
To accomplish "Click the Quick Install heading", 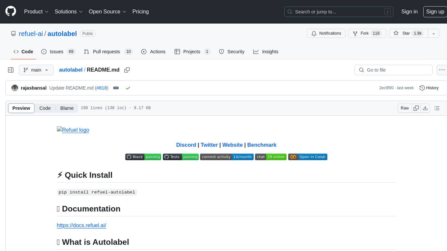I will point(85,175).
